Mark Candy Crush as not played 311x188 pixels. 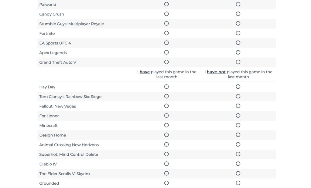click(x=238, y=14)
